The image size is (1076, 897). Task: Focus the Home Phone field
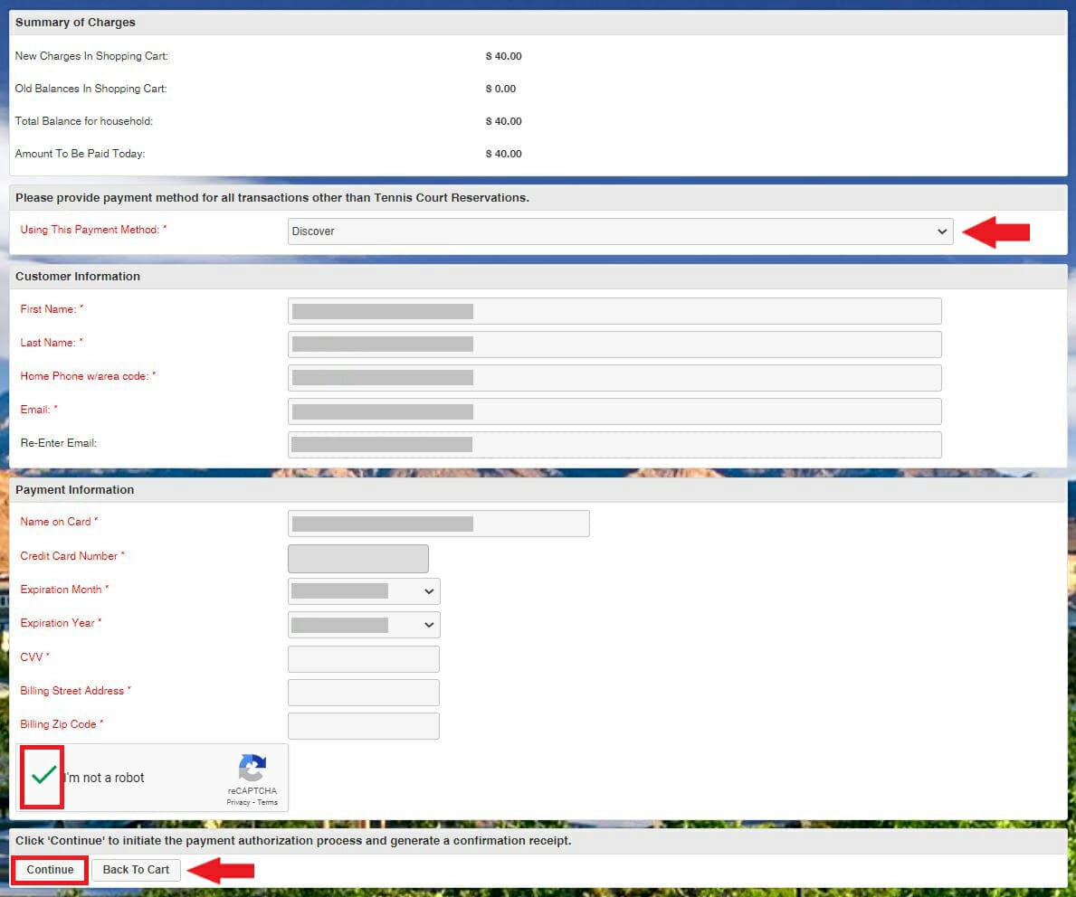point(614,378)
